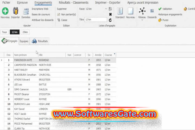Click the KAY David name cell
This screenshot has height=130, width=195.
pos(26,109)
